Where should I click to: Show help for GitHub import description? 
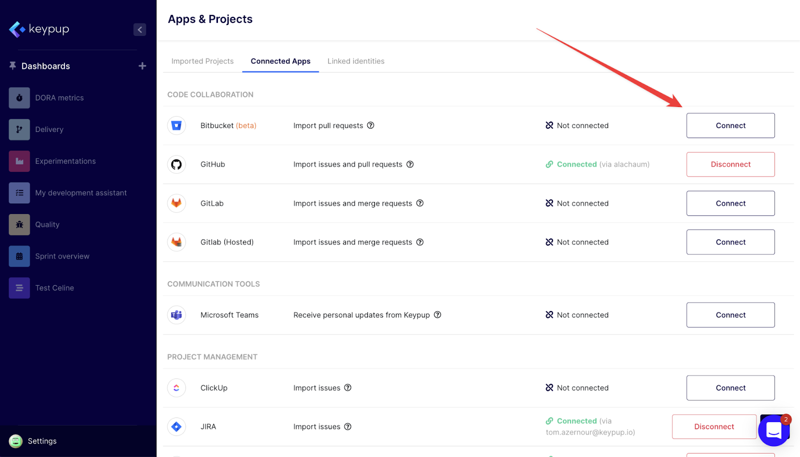(x=410, y=164)
